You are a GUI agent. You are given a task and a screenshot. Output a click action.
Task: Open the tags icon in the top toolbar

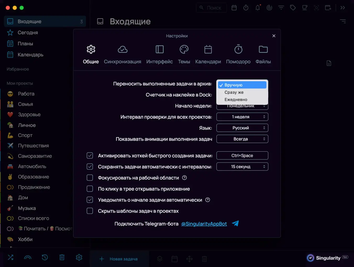point(293,8)
